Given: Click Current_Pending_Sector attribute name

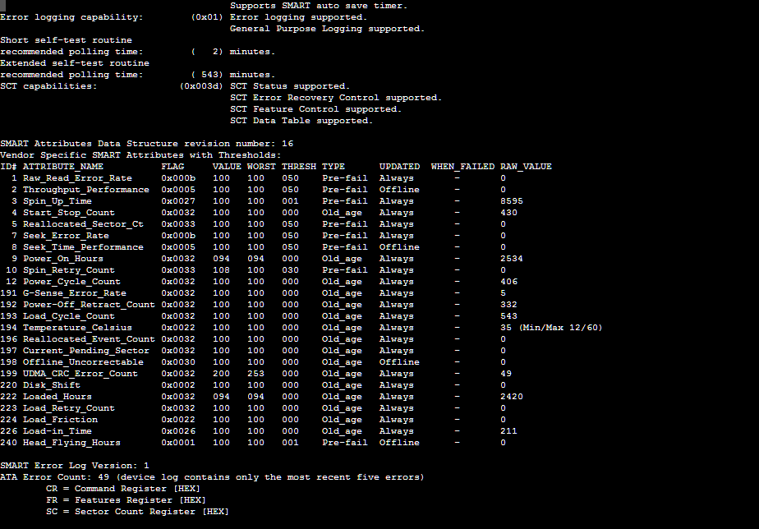Looking at the screenshot, I should click(x=86, y=351).
